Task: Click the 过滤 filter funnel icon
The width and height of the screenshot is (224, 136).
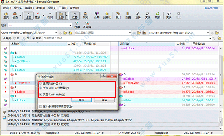Action: point(77,25)
